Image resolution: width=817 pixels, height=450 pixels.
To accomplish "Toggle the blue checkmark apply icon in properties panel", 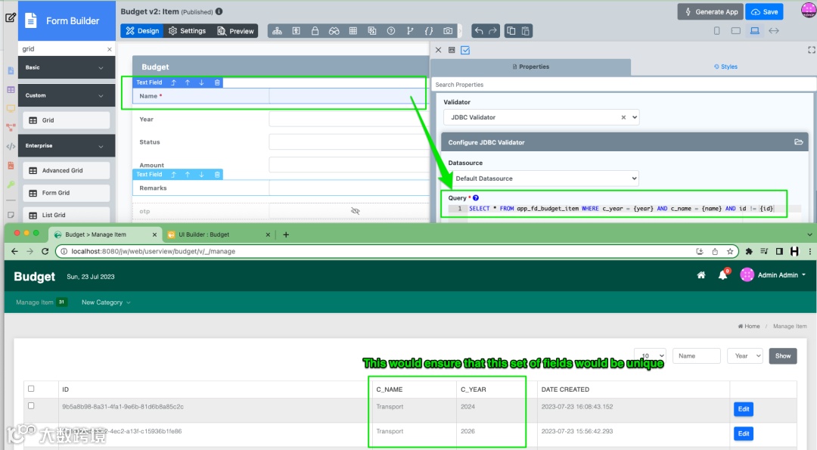I will 465,50.
